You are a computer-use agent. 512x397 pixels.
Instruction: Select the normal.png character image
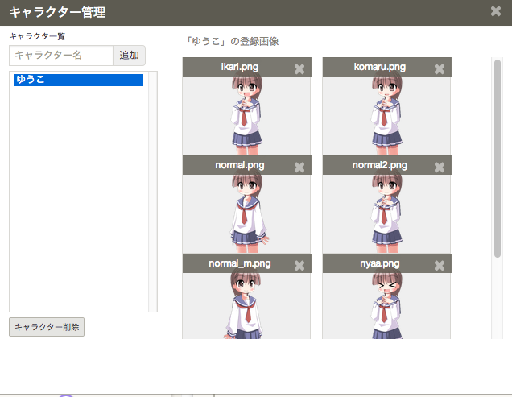click(246, 213)
